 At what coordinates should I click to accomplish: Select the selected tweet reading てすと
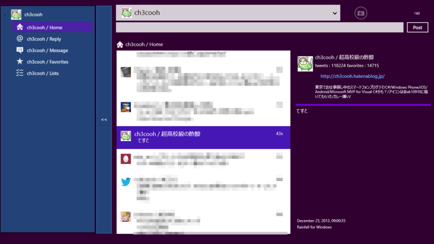click(203, 138)
